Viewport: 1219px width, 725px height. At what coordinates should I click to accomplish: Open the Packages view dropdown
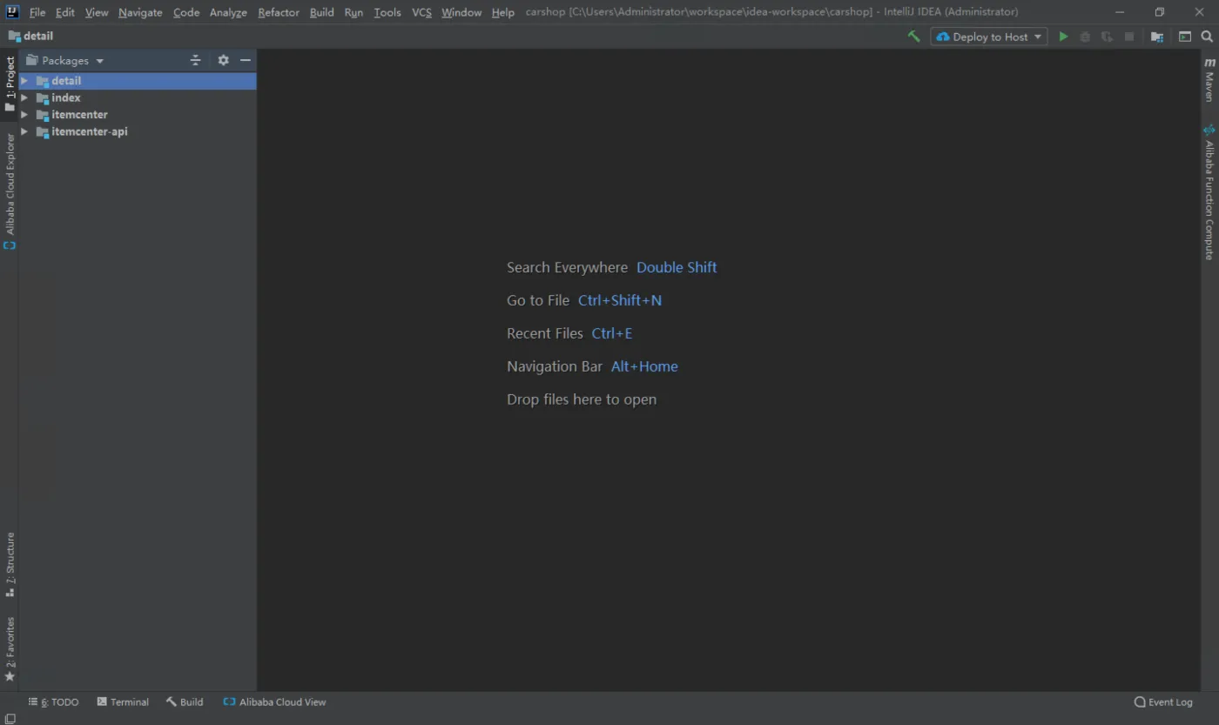(x=65, y=60)
